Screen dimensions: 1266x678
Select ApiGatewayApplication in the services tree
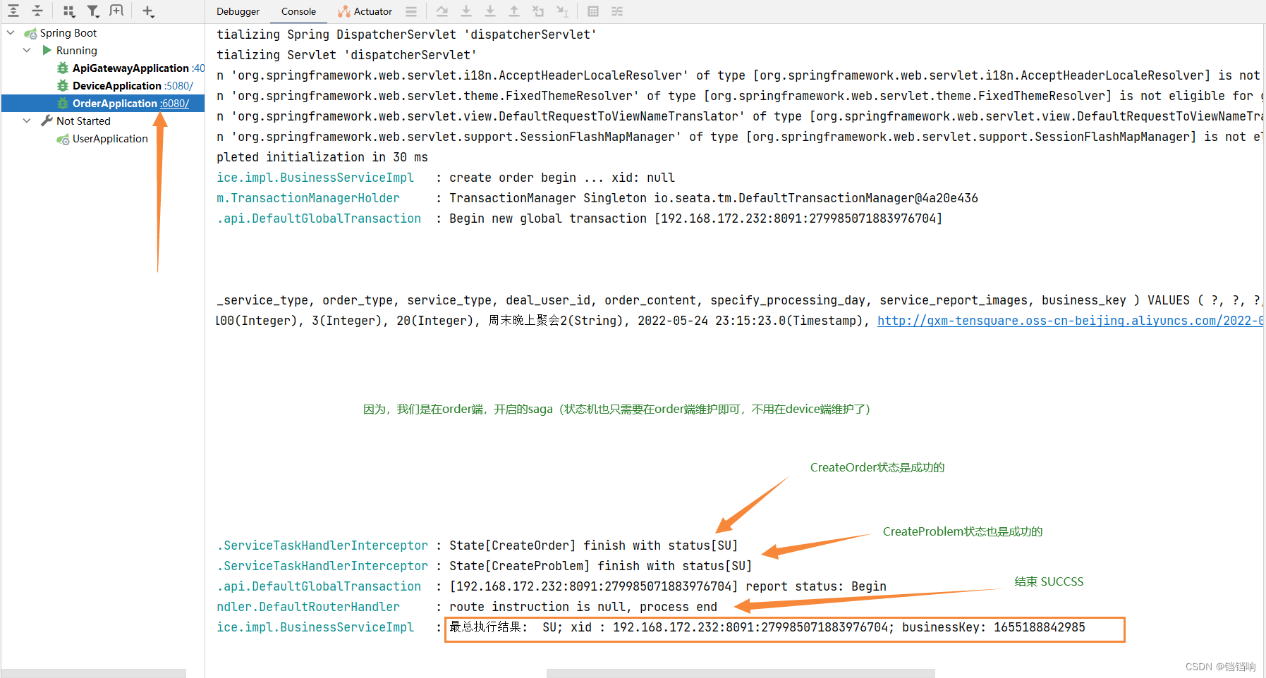(130, 68)
